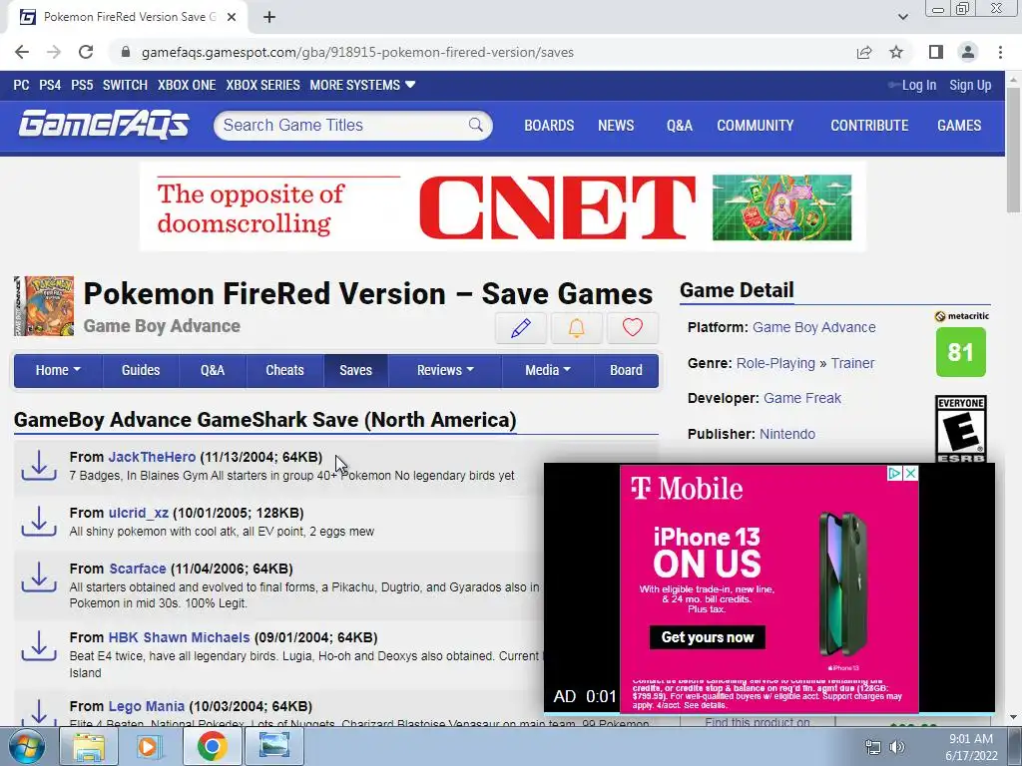The image size is (1022, 766).
Task: Reload the page with the refresh icon
Action: click(x=86, y=52)
